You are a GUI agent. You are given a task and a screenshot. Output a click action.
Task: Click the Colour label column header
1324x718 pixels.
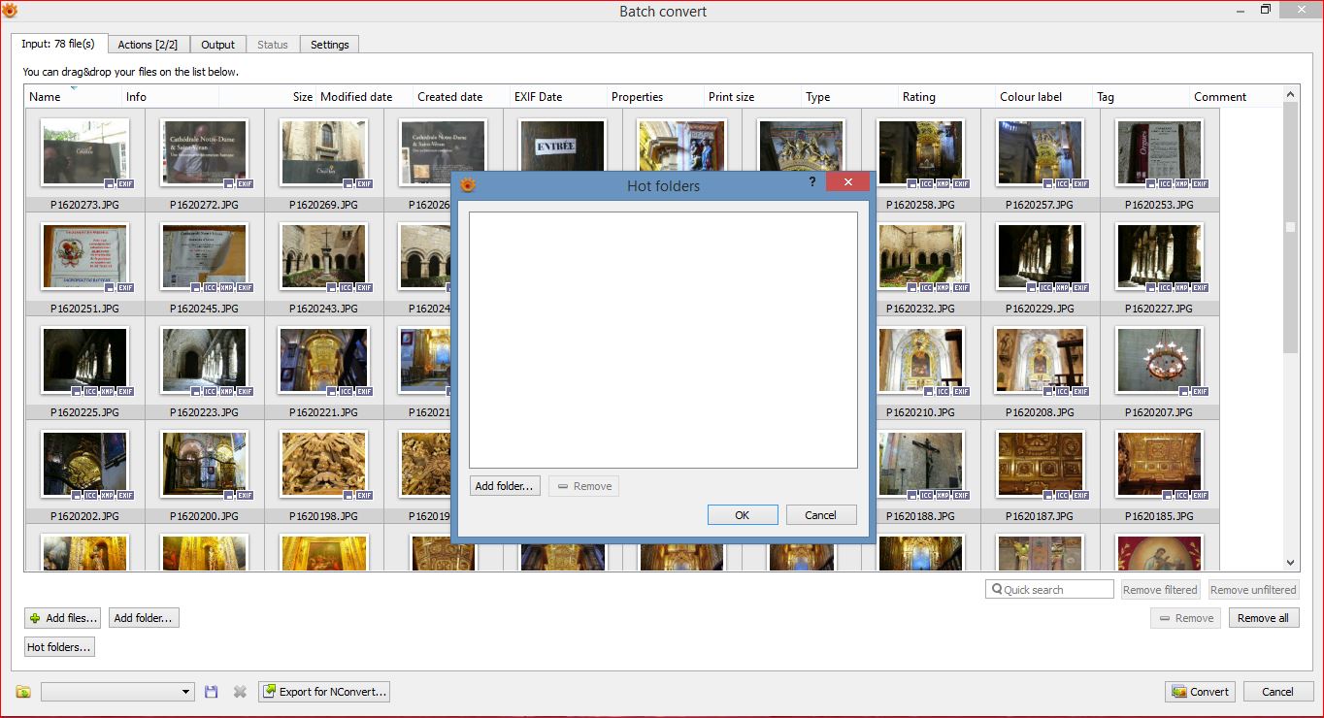coord(1043,97)
